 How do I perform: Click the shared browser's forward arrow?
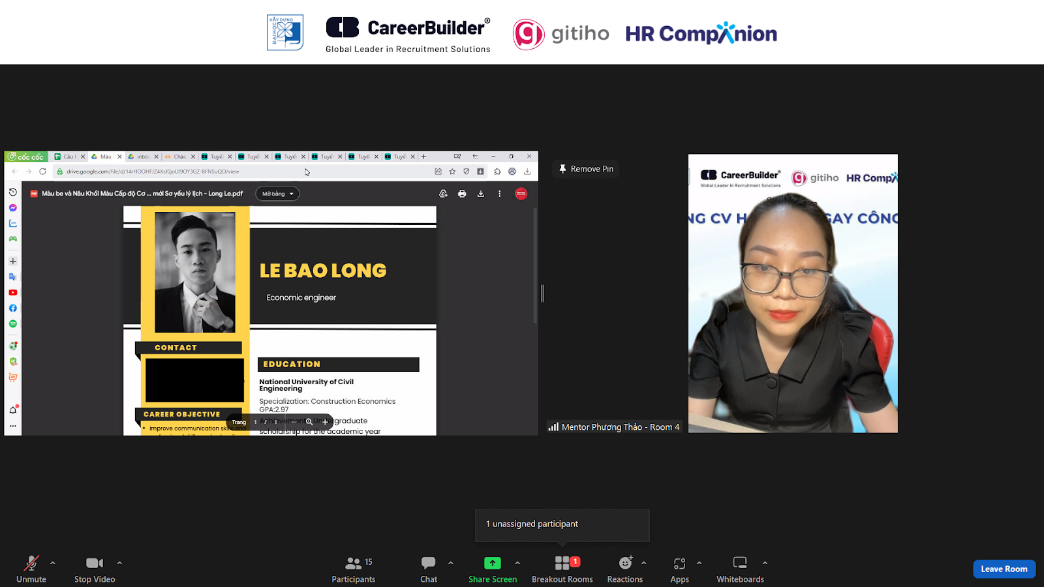tap(28, 172)
